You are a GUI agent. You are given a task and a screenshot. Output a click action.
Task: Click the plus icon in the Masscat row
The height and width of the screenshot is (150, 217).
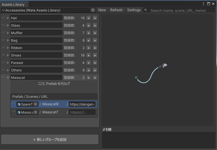click(x=89, y=78)
